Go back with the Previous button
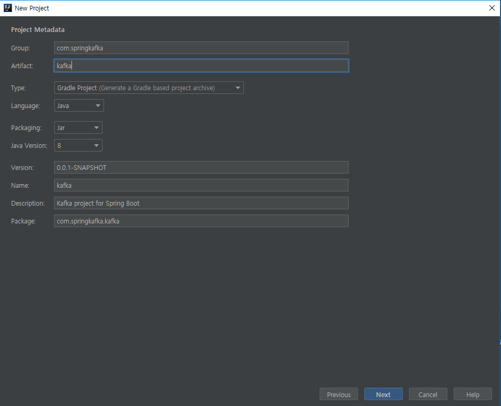The width and height of the screenshot is (501, 406). coord(339,394)
